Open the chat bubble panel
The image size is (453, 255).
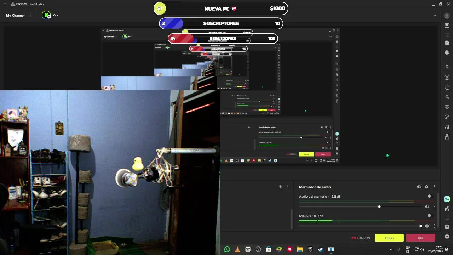point(447,43)
